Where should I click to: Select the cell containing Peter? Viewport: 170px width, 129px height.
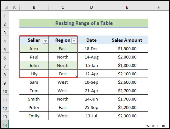[x=34, y=107]
